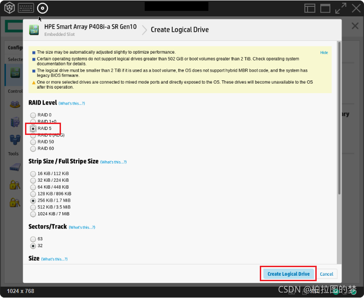Select RAID 60 level
This screenshot has width=364, height=298.
(x=33, y=149)
